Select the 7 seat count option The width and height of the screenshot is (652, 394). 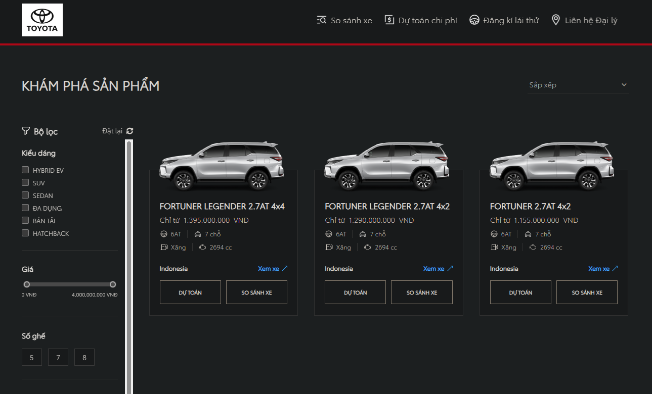pos(58,357)
